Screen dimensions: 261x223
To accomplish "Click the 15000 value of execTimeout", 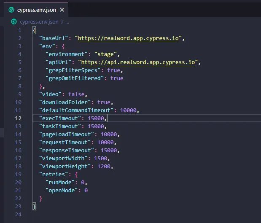I will [96, 118].
